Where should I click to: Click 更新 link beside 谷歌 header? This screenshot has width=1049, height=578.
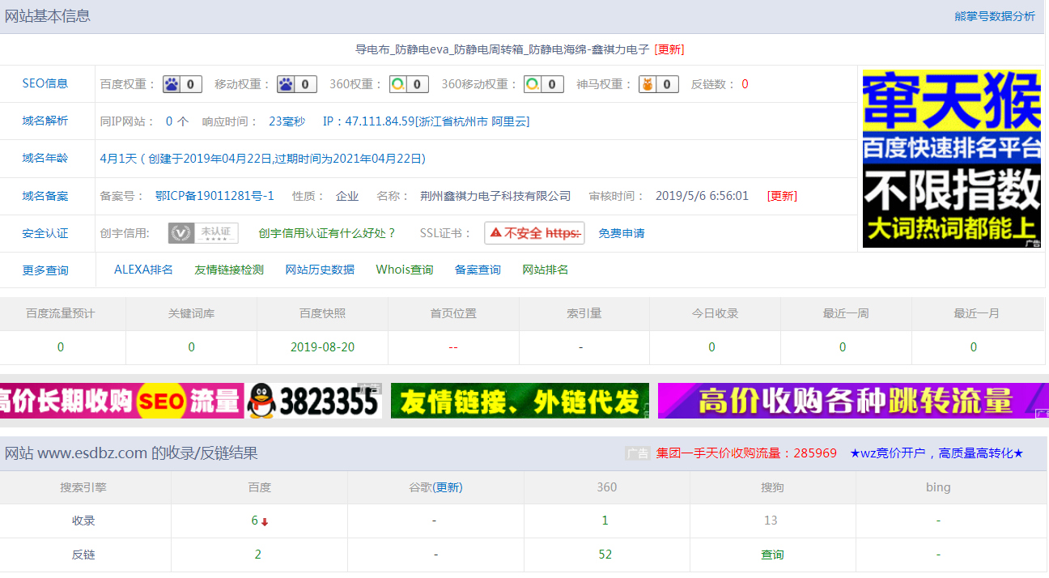pyautogui.click(x=448, y=487)
